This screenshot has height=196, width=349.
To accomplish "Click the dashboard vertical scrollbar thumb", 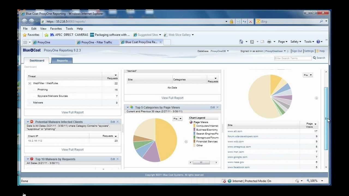I will (x=326, y=118).
